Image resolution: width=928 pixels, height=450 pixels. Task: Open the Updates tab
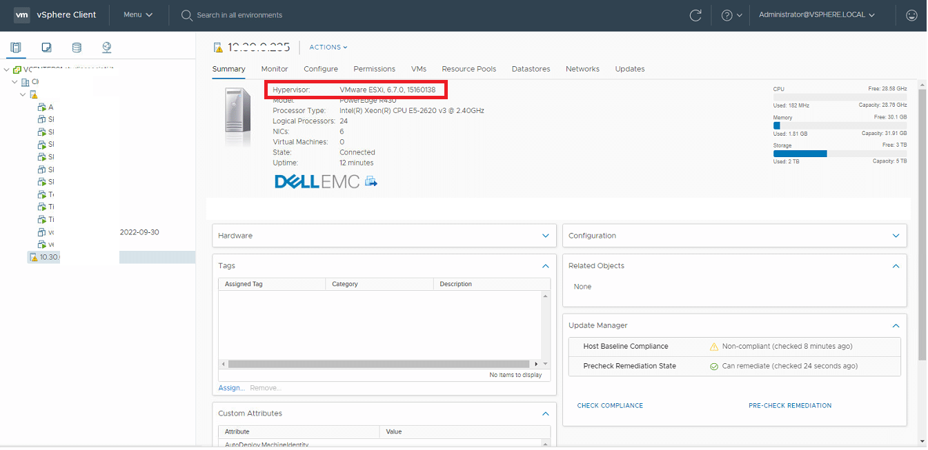coord(630,69)
